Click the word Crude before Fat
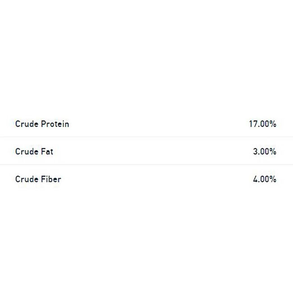The height and width of the screenshot is (293, 293). click(27, 151)
